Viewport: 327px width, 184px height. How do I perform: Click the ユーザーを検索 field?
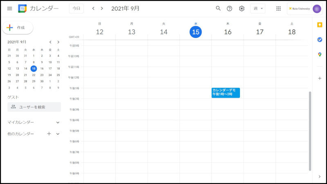tap(34, 107)
